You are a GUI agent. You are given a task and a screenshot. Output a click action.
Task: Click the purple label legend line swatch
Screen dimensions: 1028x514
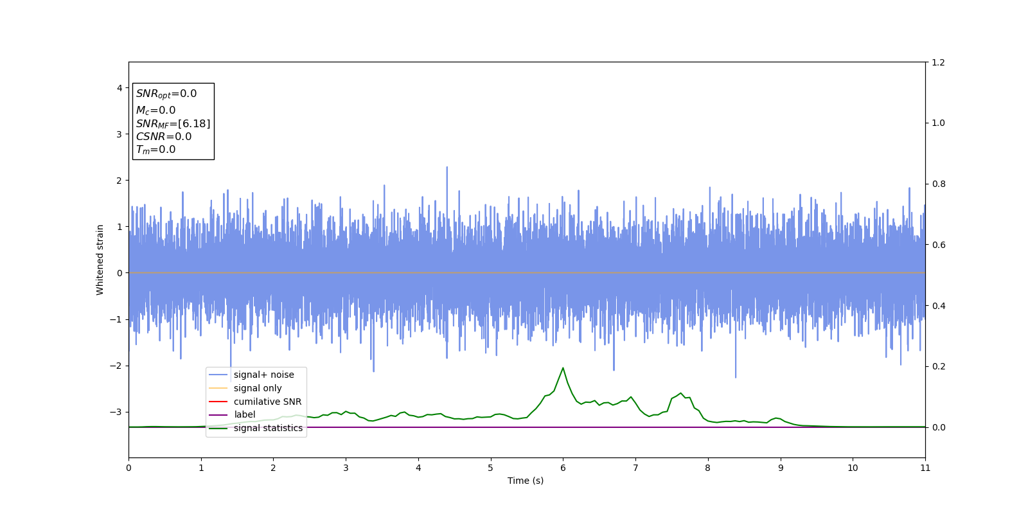tap(218, 414)
